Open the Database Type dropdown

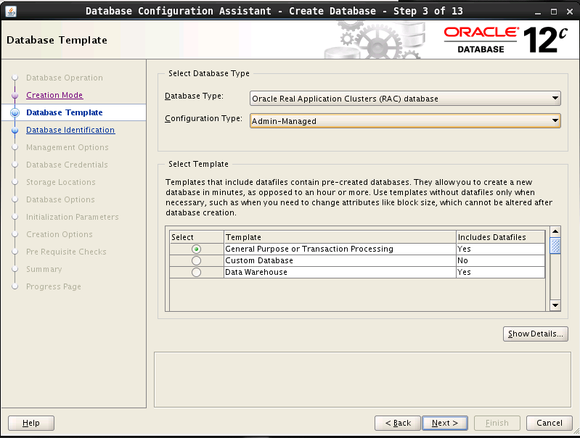(405, 99)
